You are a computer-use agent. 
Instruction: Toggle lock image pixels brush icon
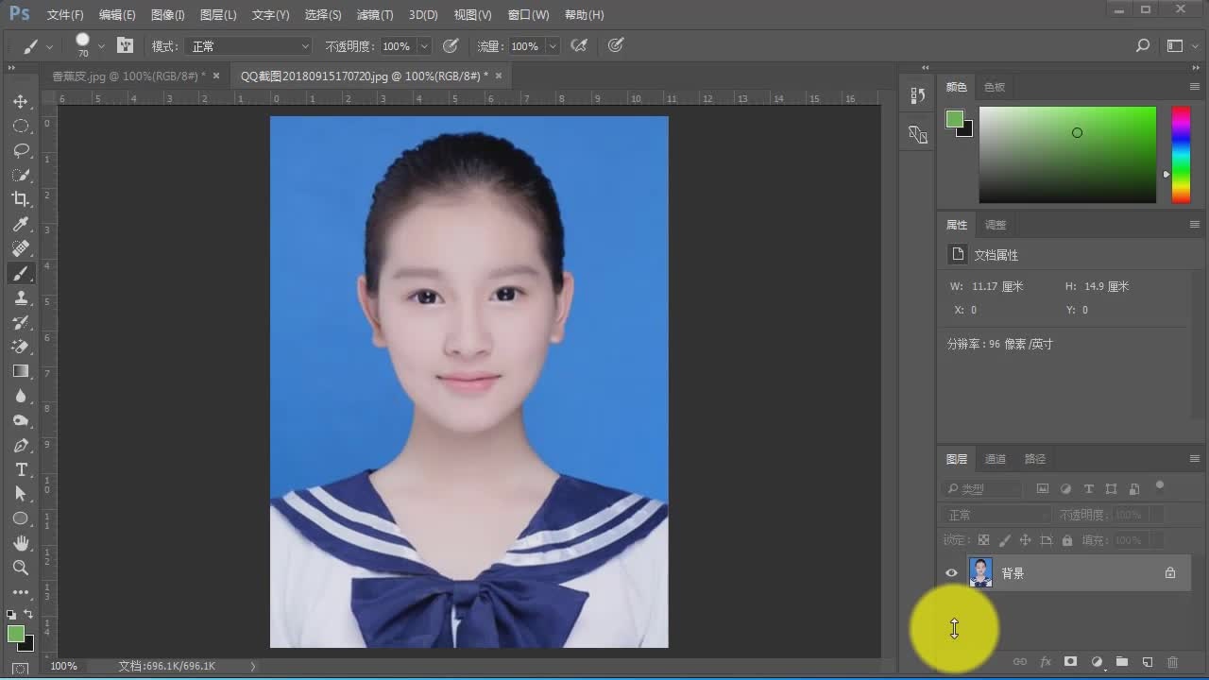coord(1004,540)
